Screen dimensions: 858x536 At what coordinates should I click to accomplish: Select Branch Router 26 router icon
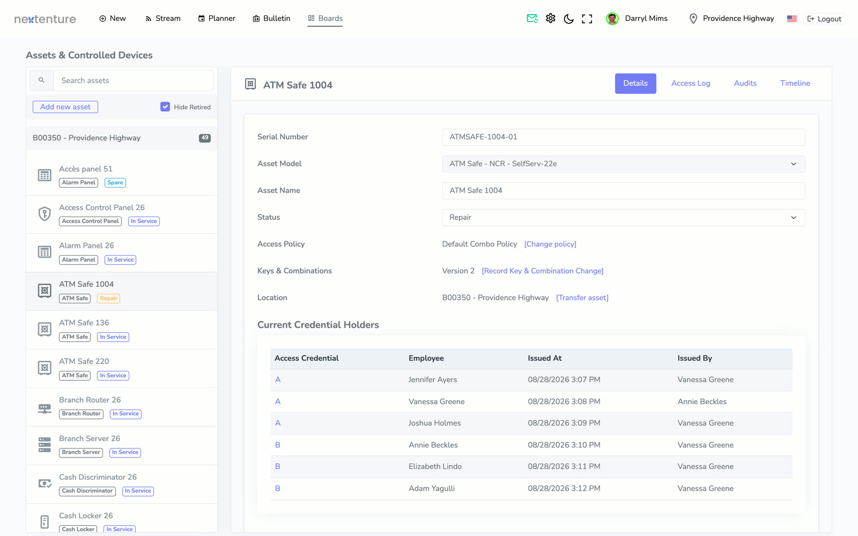[x=44, y=408]
